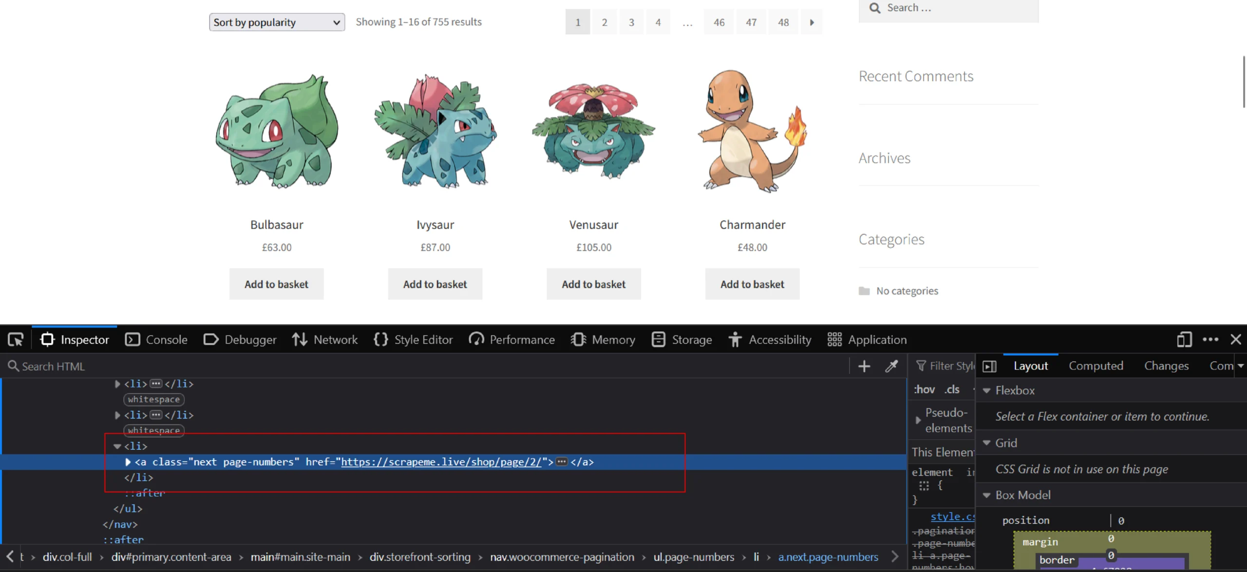Expand the next page-numbers anchor node
This screenshot has width=1247, height=572.
click(x=128, y=462)
